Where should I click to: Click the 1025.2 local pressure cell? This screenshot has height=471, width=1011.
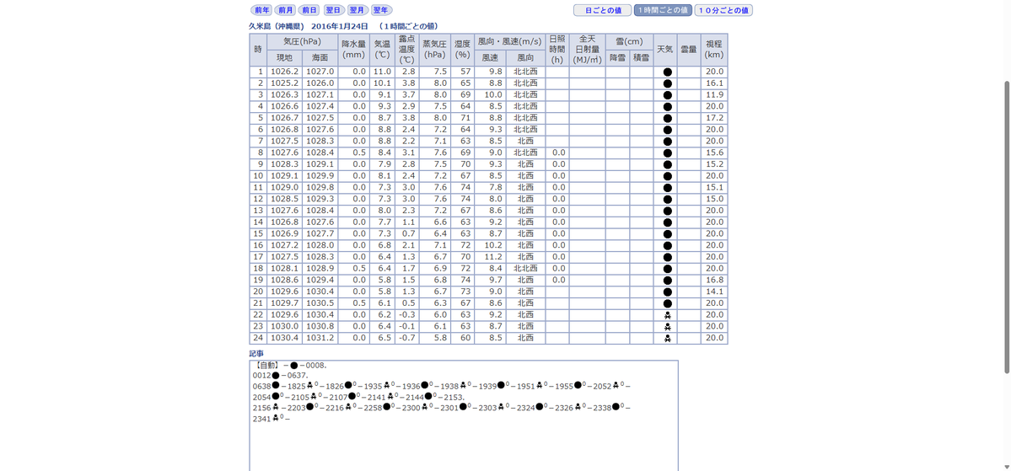pyautogui.click(x=284, y=83)
